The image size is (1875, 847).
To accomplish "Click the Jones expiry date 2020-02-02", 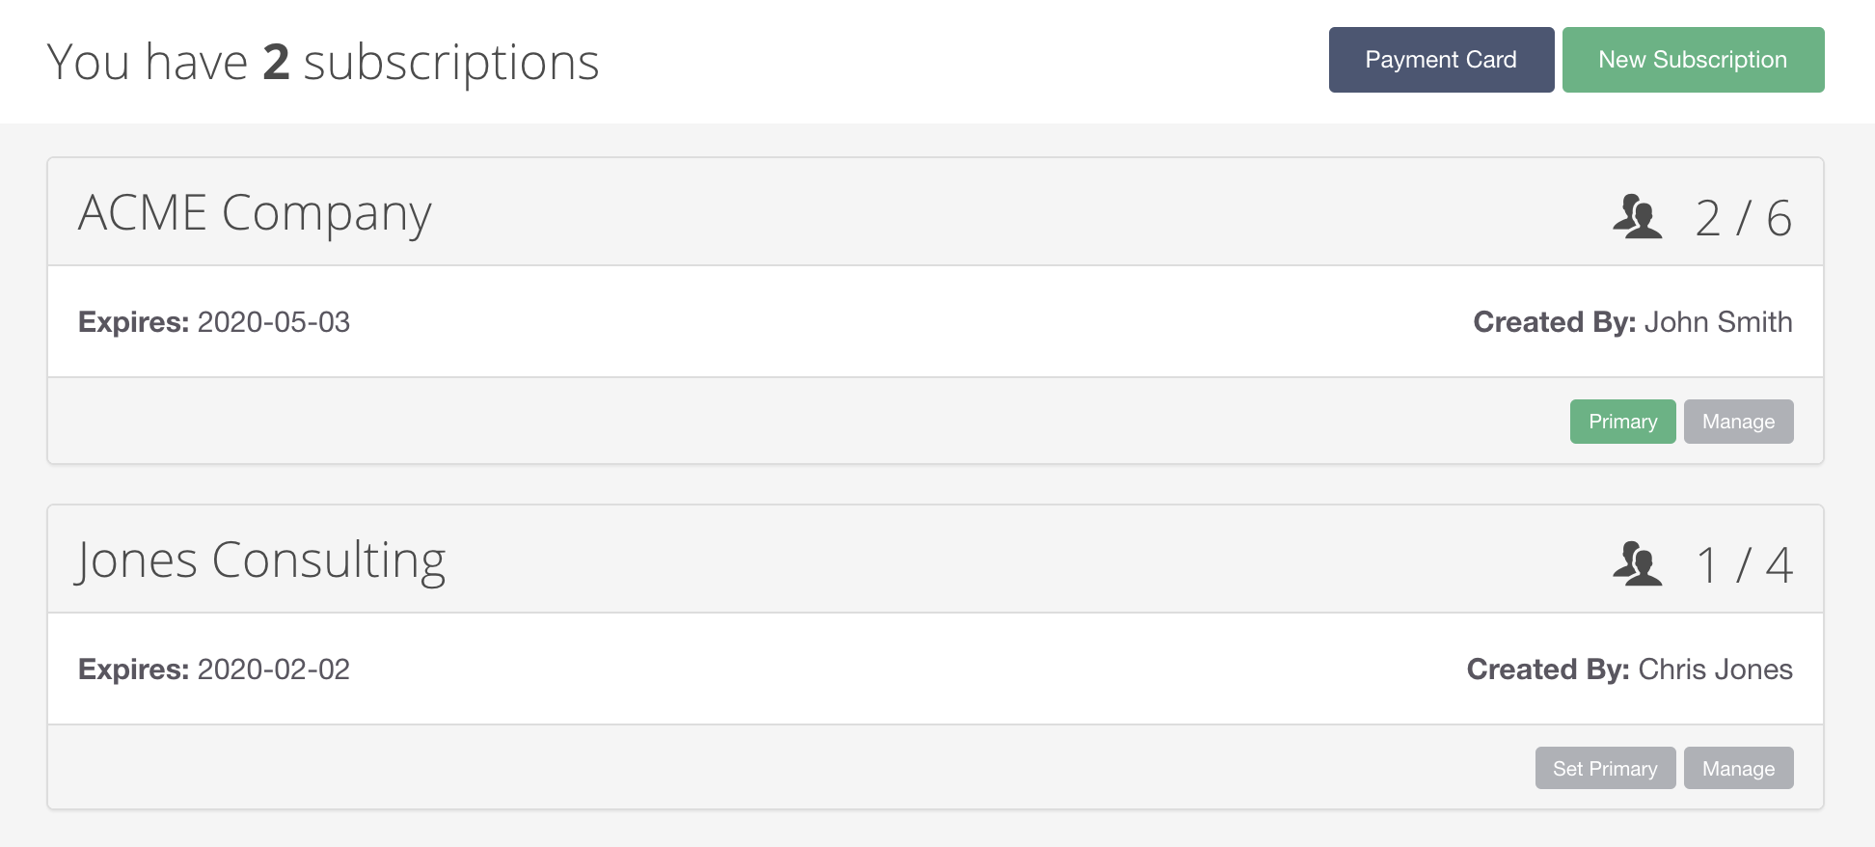I will (274, 669).
